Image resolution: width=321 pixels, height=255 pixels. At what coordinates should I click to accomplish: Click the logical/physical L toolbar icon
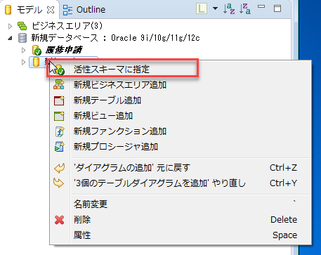[x=202, y=8]
